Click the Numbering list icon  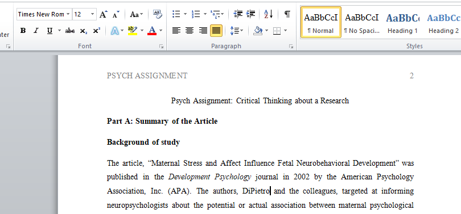(196, 14)
